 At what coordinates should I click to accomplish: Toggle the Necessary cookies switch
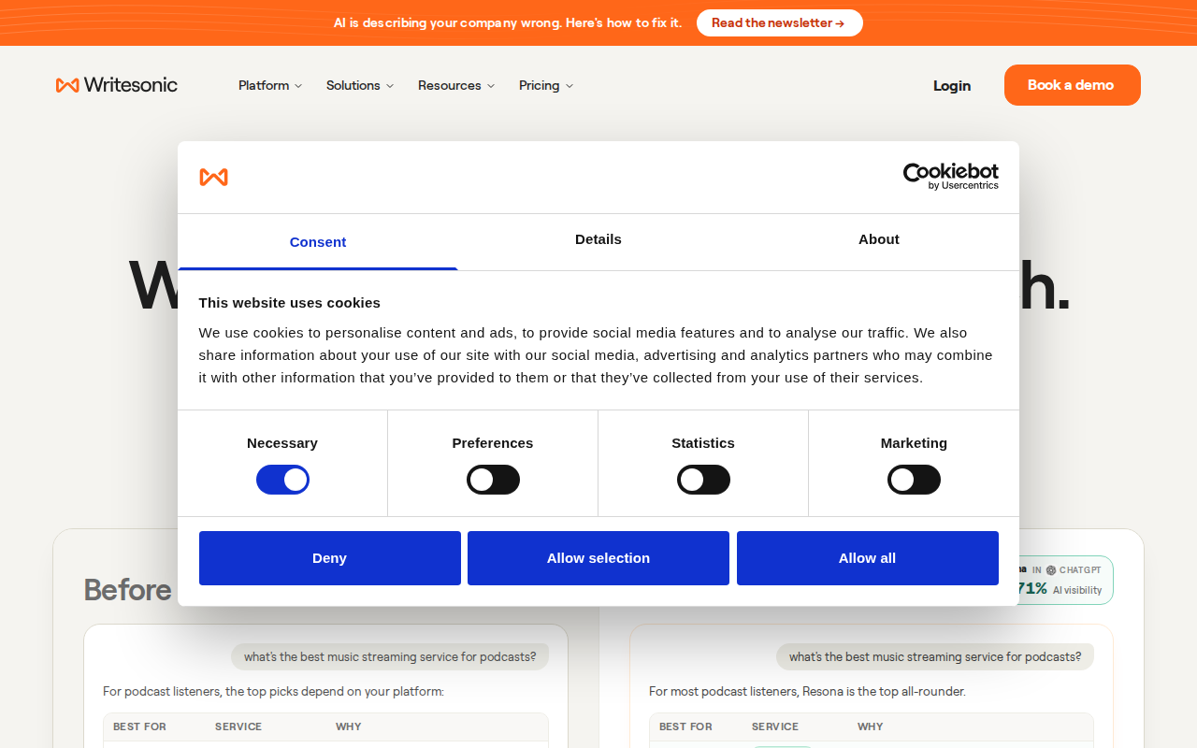coord(282,480)
